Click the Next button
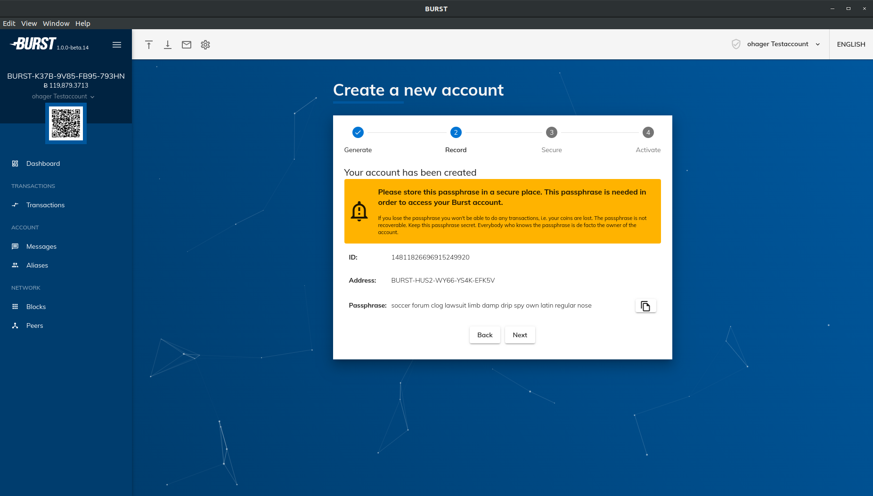This screenshot has height=496, width=873. [520, 335]
